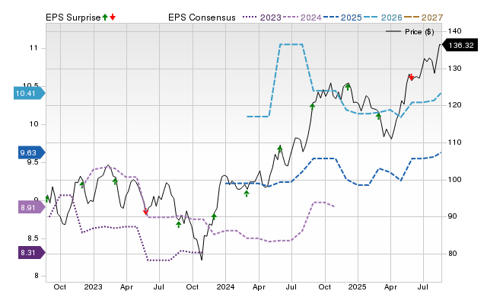Click the 2024 label on the time axis
This screenshot has height=291, width=487.
225,286
